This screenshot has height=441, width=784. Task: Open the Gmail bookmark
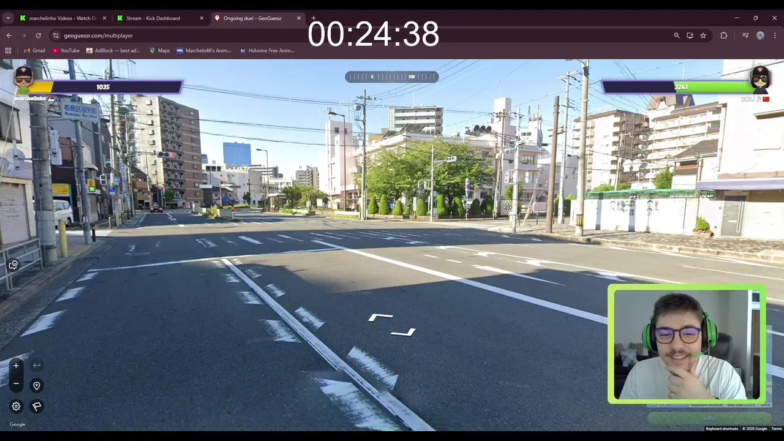(x=34, y=51)
